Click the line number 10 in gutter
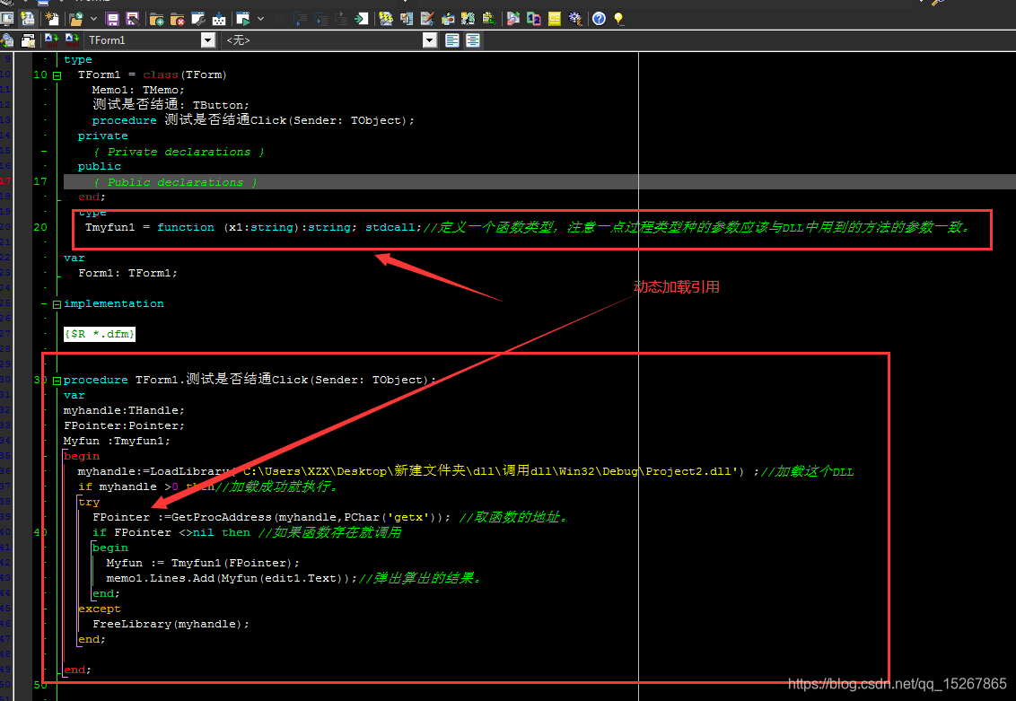This screenshot has width=1016, height=701. click(x=40, y=74)
